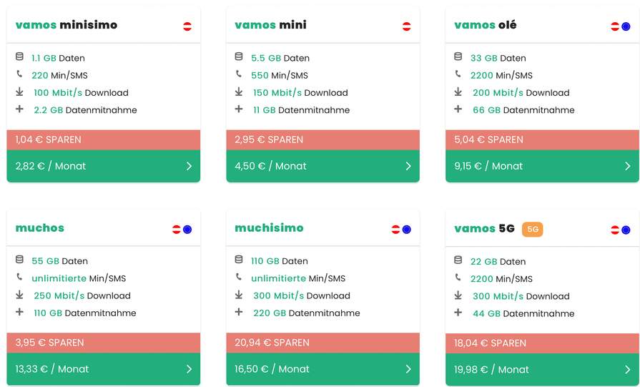Open the chevron arrow on 16,50 € / Monat

point(408,369)
